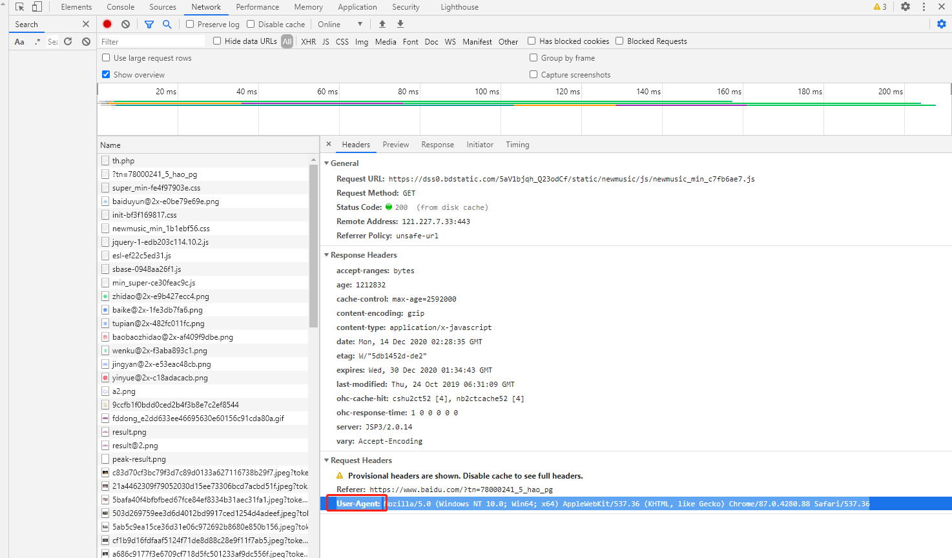952x558 pixels.
Task: Enable the Disable cache checkbox
Action: 249,23
